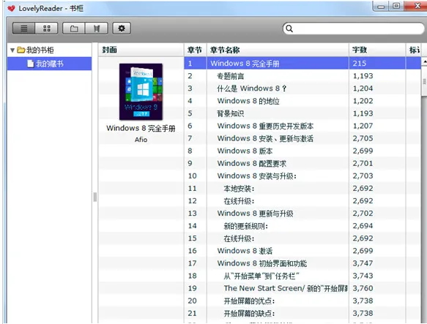
Task: Click word count 2,705 cell
Action: click(x=377, y=138)
